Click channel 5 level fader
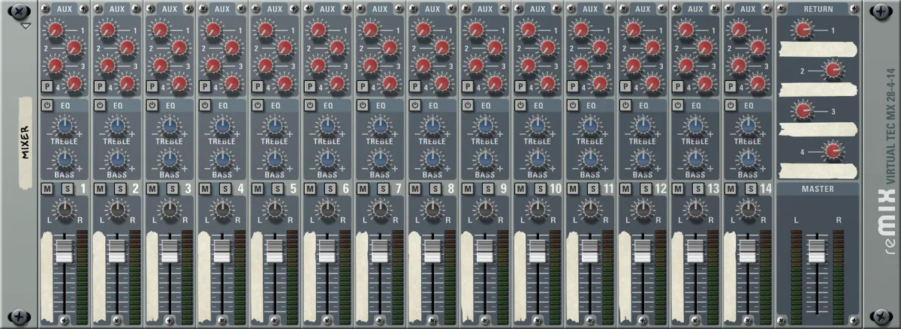The width and height of the screenshot is (901, 329). click(274, 251)
